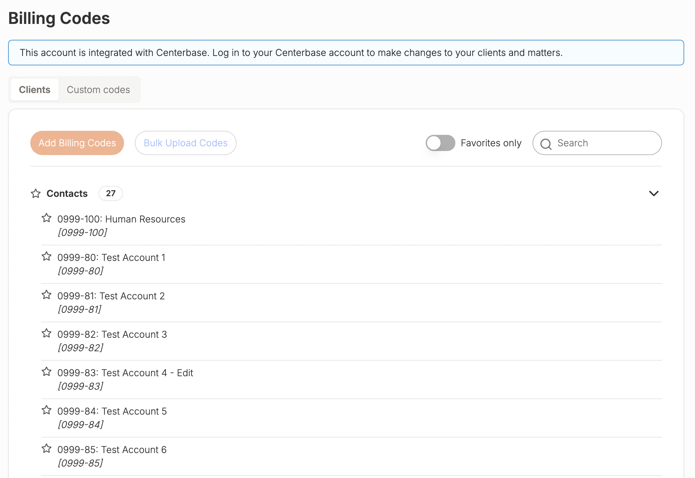The image size is (695, 478).
Task: Enable the Favorites only switch
Action: click(440, 143)
